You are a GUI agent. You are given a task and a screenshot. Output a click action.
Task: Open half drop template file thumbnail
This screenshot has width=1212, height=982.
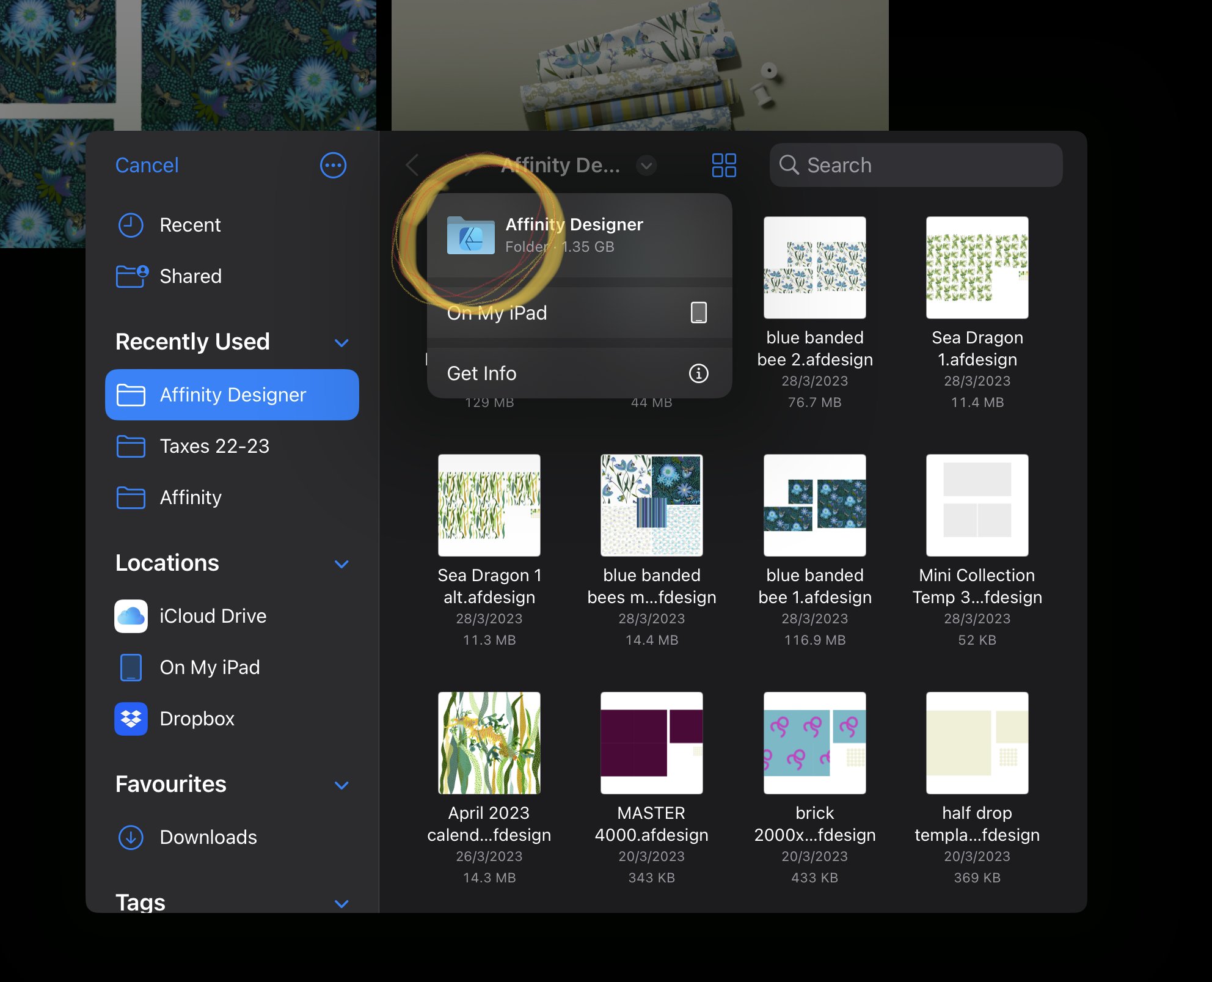[977, 743]
